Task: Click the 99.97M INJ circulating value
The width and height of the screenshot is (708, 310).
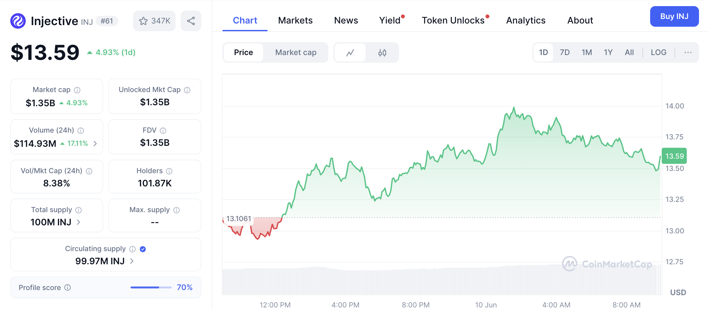Action: click(x=100, y=261)
